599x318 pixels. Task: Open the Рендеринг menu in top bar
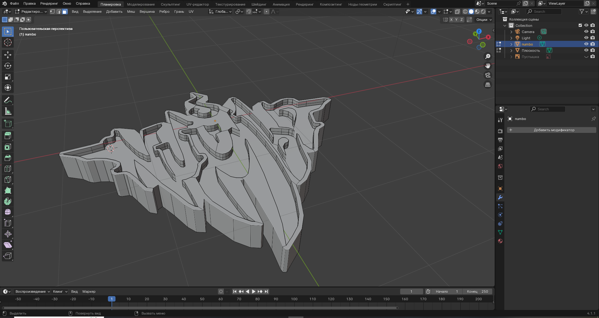[x=49, y=3]
